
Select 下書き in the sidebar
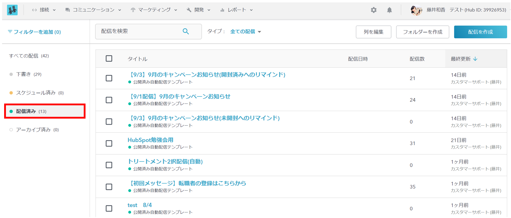[x=23, y=74]
